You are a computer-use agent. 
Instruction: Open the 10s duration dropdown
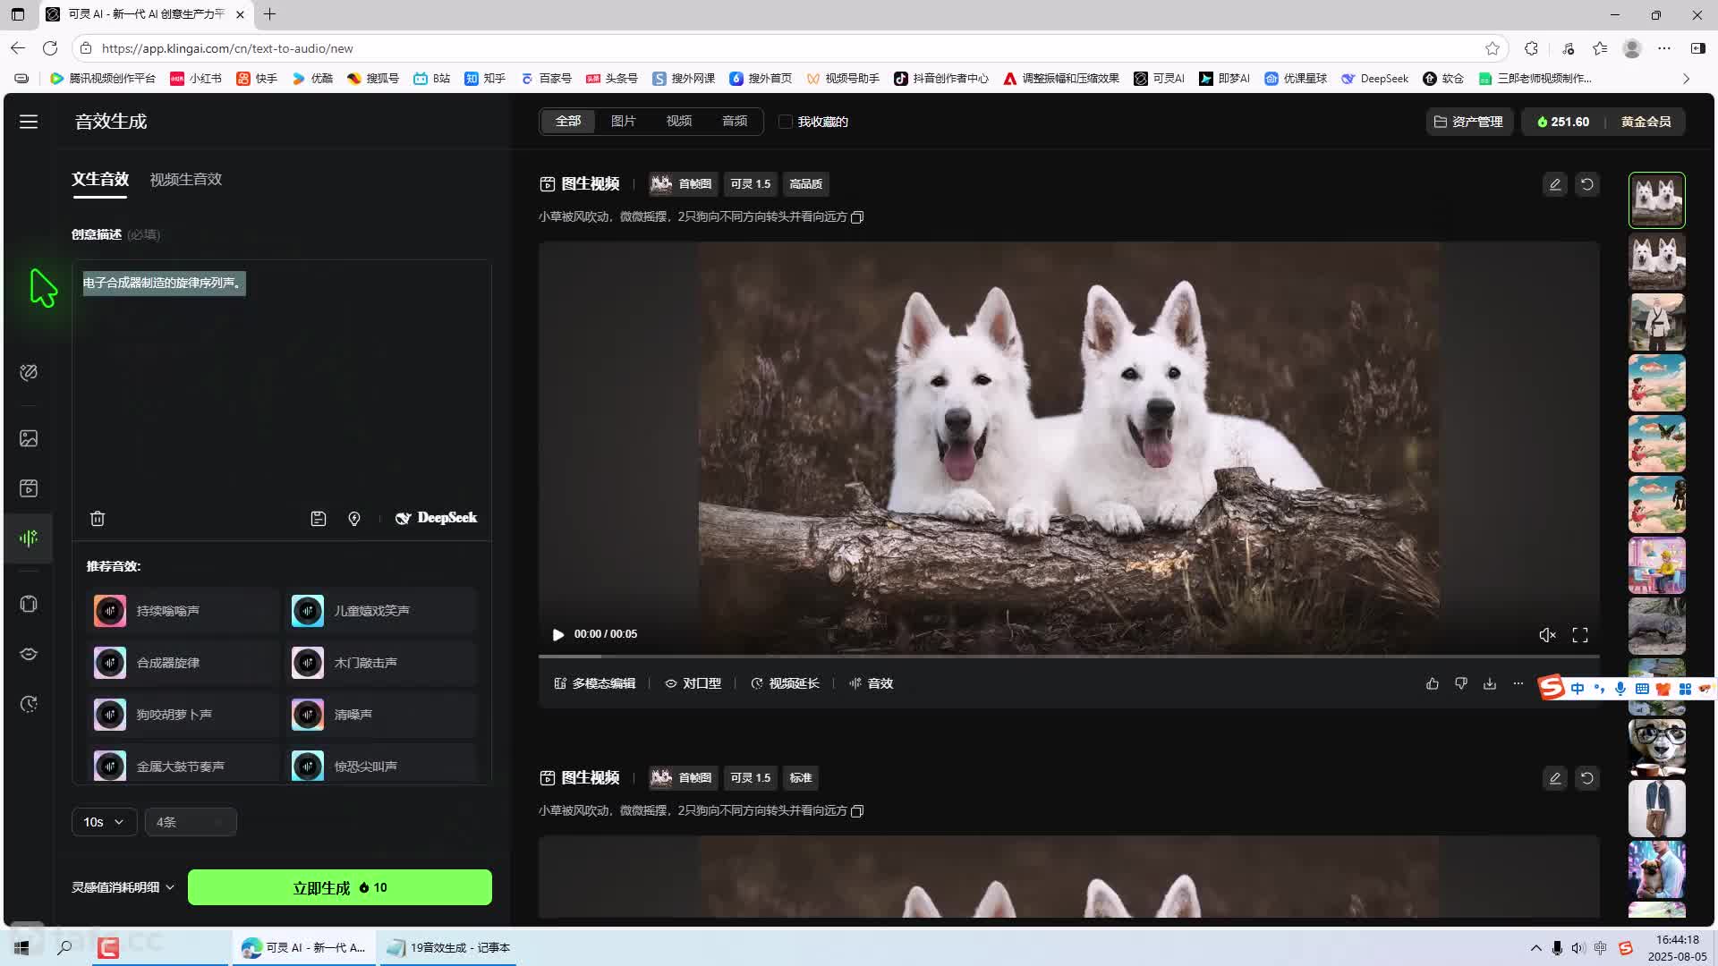coord(104,822)
